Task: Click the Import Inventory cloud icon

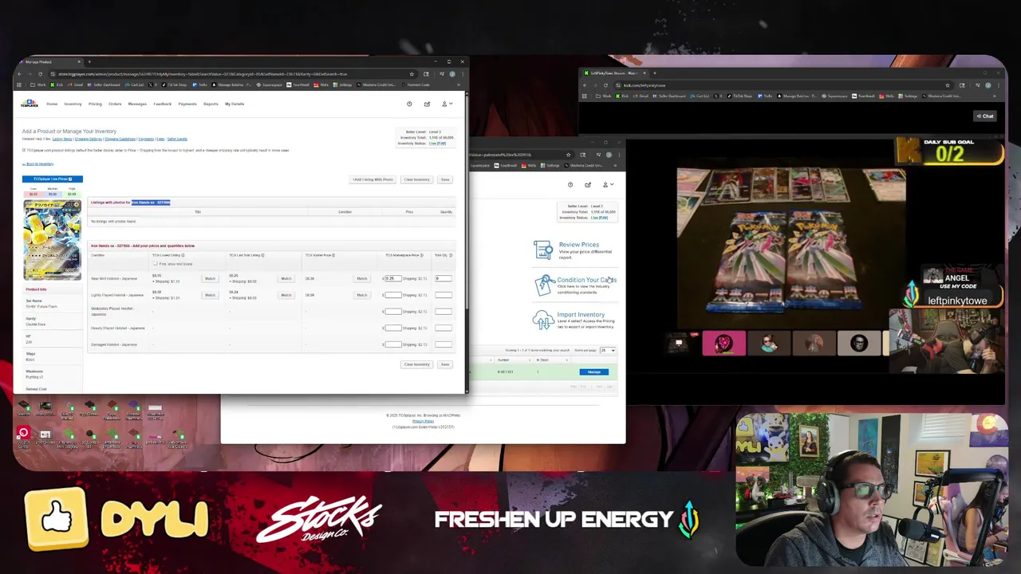Action: point(543,320)
